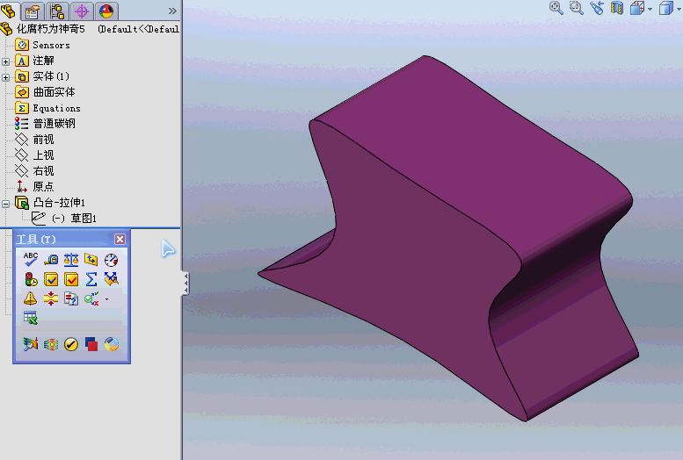The image size is (683, 460).
Task: Open the tools toolbar small dropdown arrow
Action: point(106,299)
